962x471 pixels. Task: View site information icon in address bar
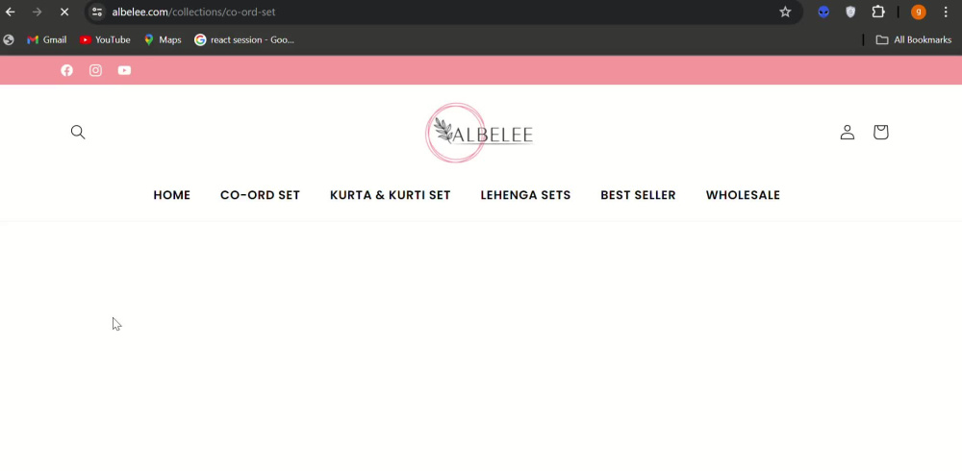point(97,12)
